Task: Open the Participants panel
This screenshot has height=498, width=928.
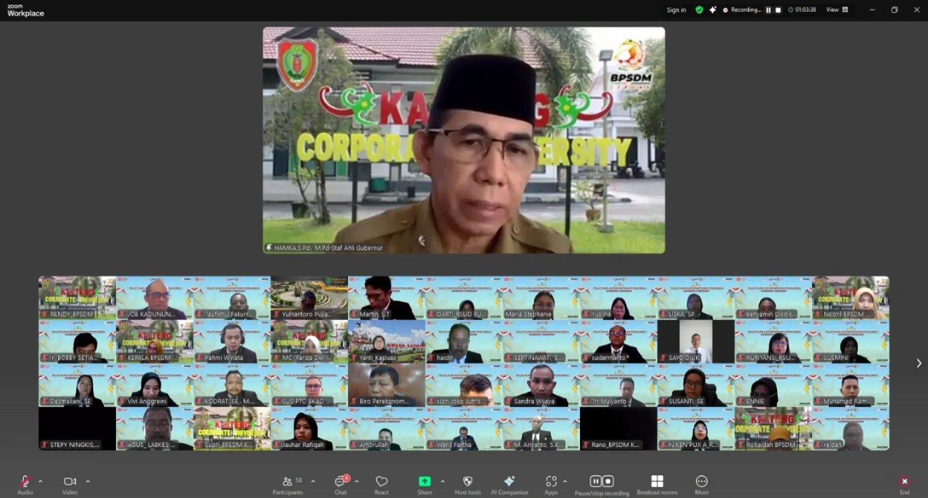Action: coord(287,484)
